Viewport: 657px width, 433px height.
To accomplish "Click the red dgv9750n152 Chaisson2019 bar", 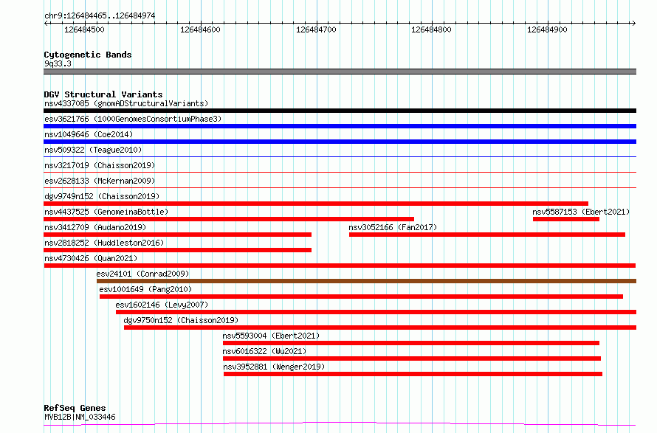I will 380,328.
